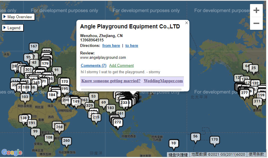Click the zoom out minus button
Viewport: 268px width, 158px height.
(x=256, y=23)
